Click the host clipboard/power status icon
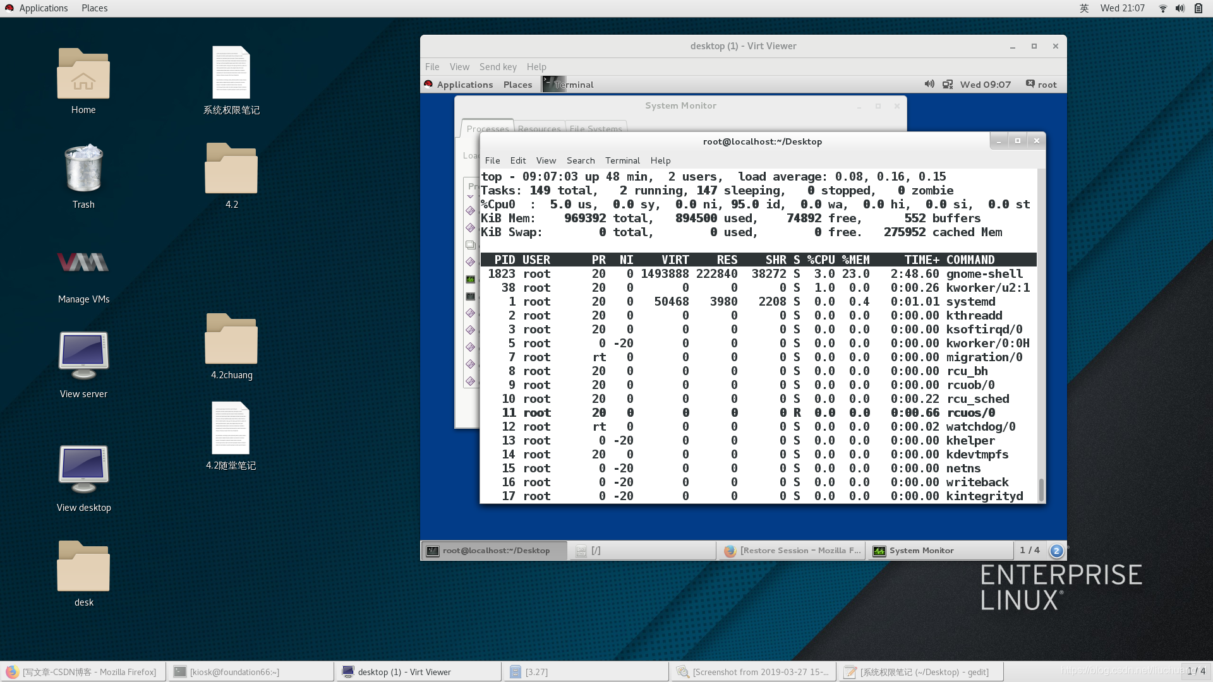 pos(1198,8)
